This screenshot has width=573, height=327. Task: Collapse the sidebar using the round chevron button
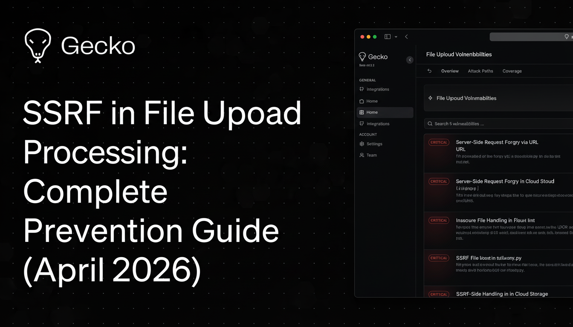(x=410, y=60)
